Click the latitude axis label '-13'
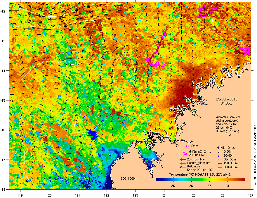The width and height of the screenshot is (257, 198). [3, 41]
